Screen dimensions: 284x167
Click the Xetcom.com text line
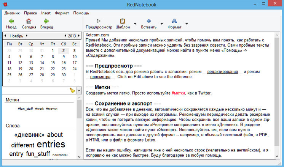tap(97, 35)
